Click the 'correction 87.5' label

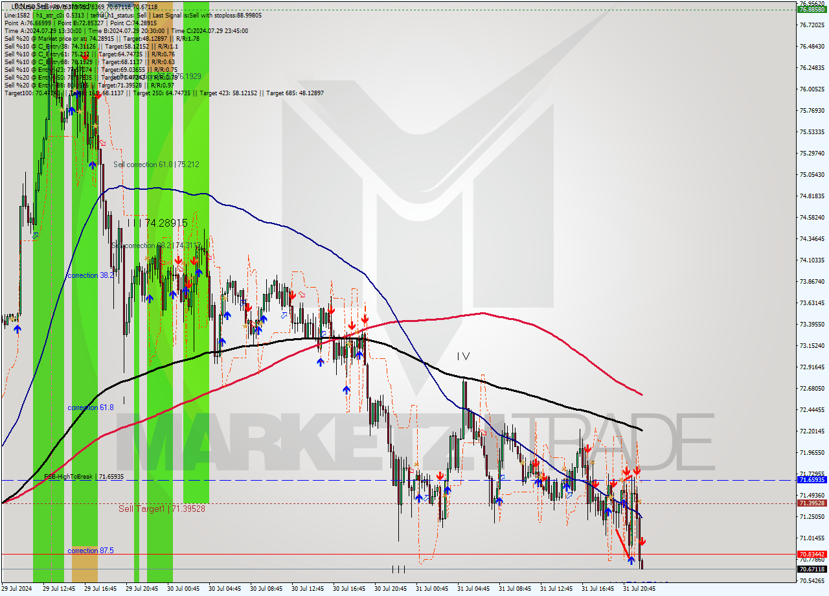point(91,551)
